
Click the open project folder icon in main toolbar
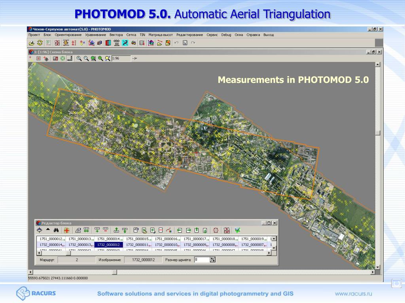pyautogui.click(x=32, y=43)
